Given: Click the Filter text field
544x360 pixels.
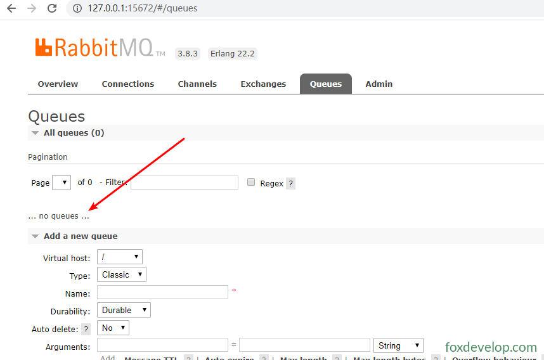Looking at the screenshot, I should (x=185, y=183).
